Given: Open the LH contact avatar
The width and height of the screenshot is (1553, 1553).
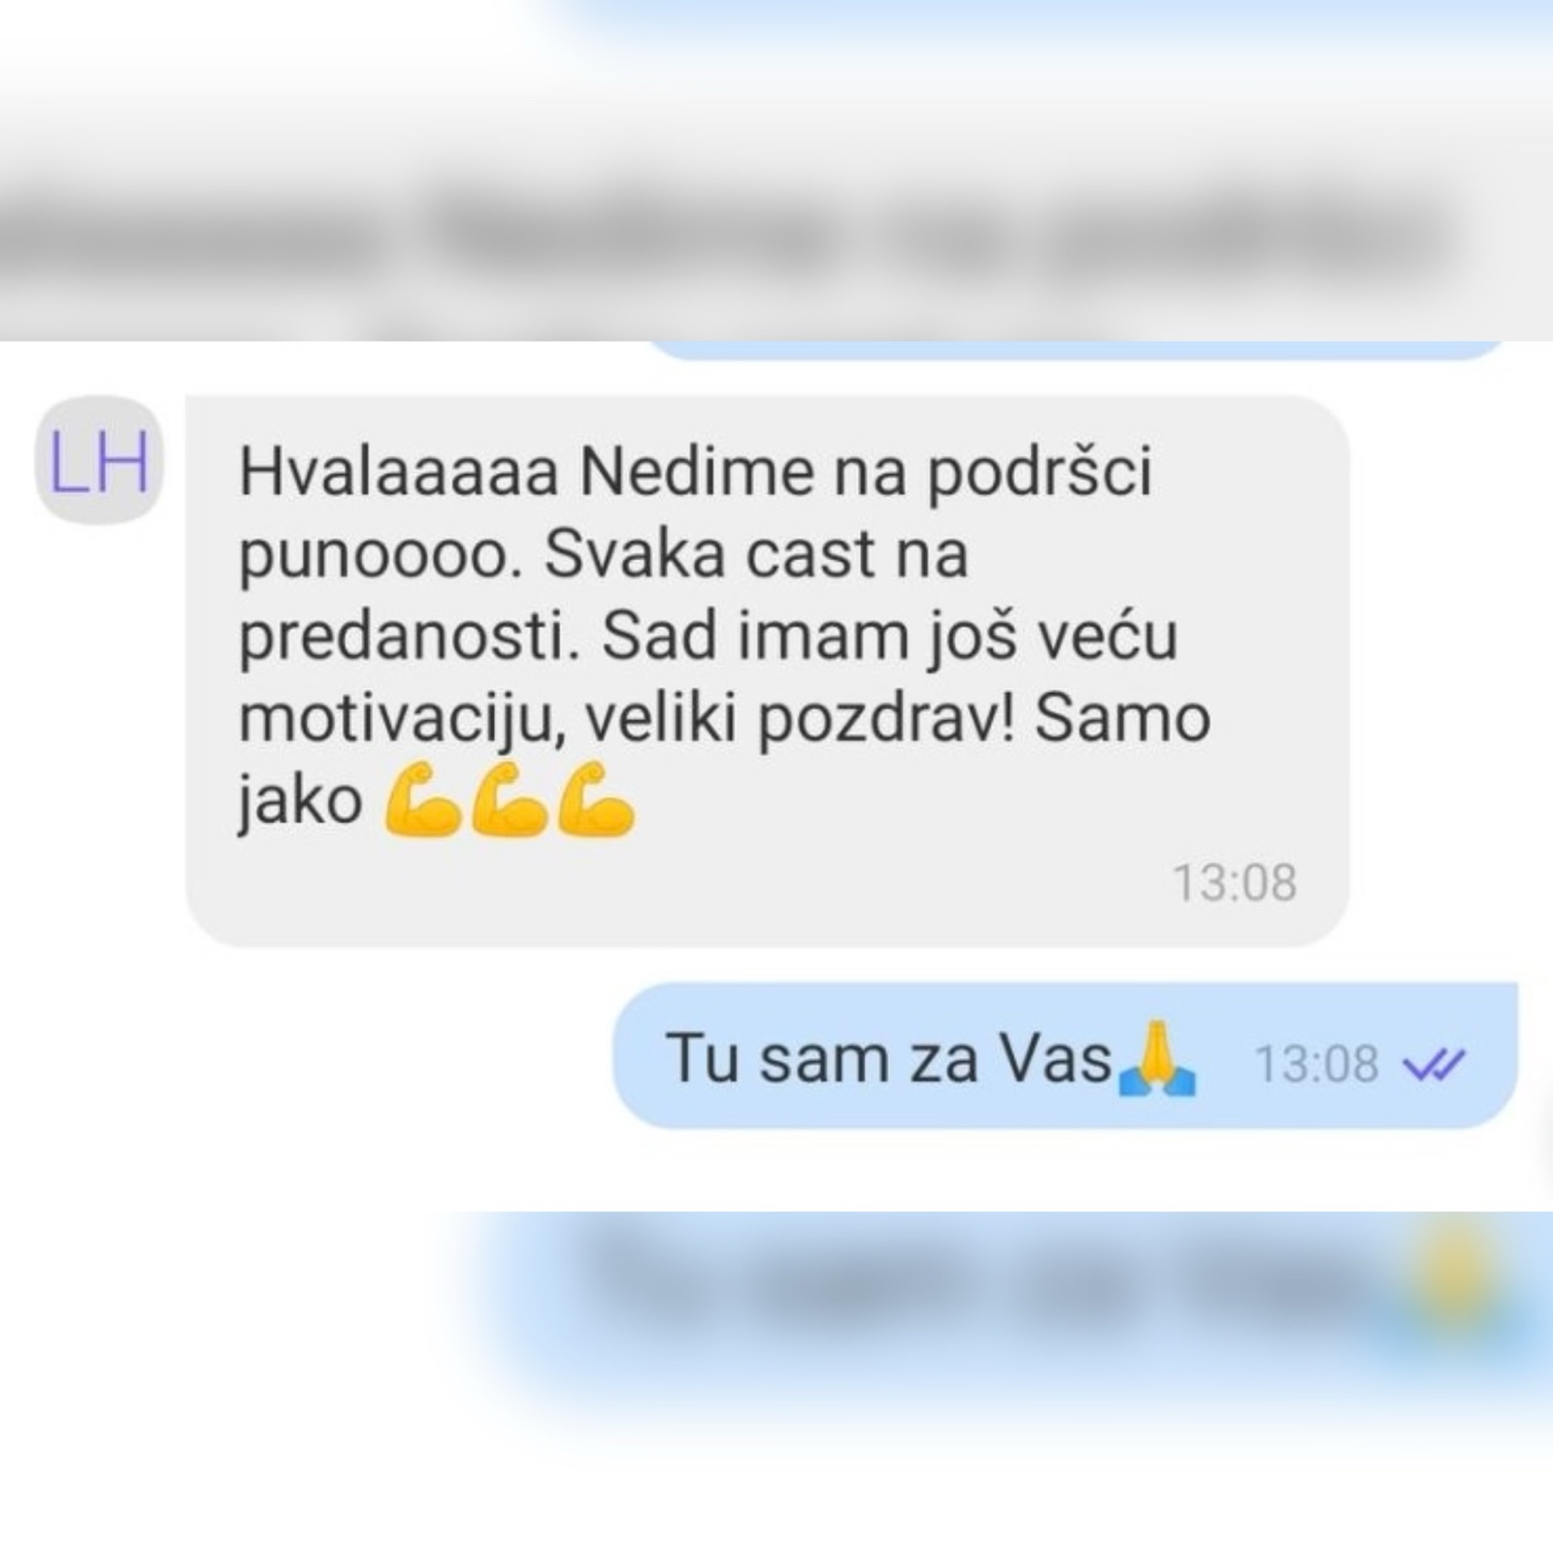Looking at the screenshot, I should coord(98,461).
